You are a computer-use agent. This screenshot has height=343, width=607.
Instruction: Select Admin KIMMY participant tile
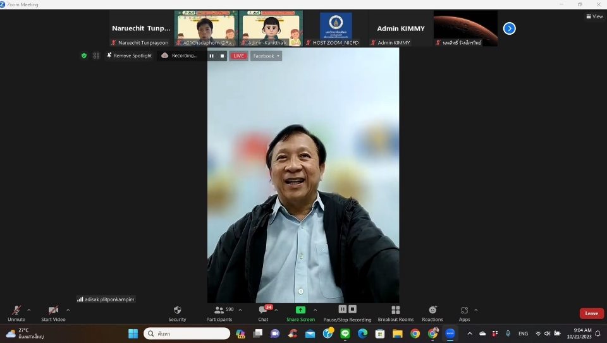(401, 28)
